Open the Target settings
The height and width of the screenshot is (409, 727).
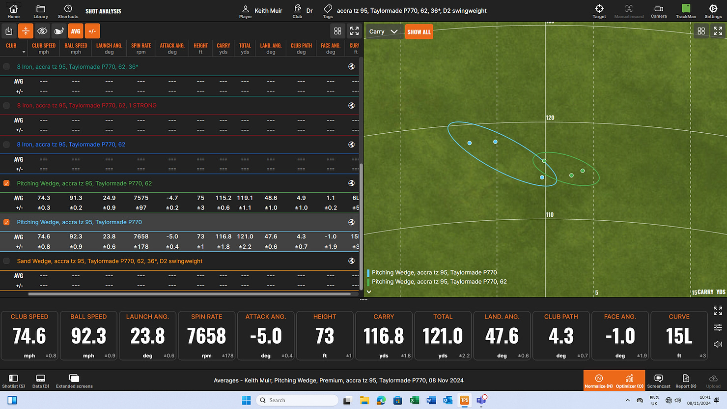click(x=599, y=11)
